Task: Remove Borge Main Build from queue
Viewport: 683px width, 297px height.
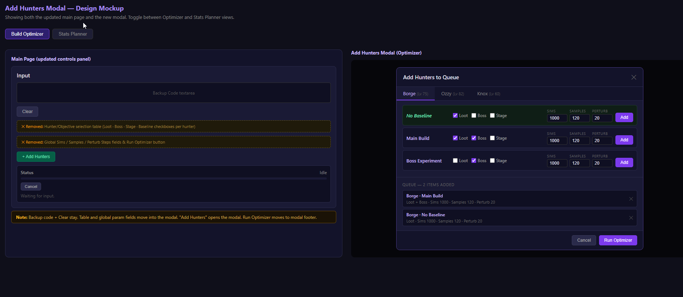Action: 631,199
